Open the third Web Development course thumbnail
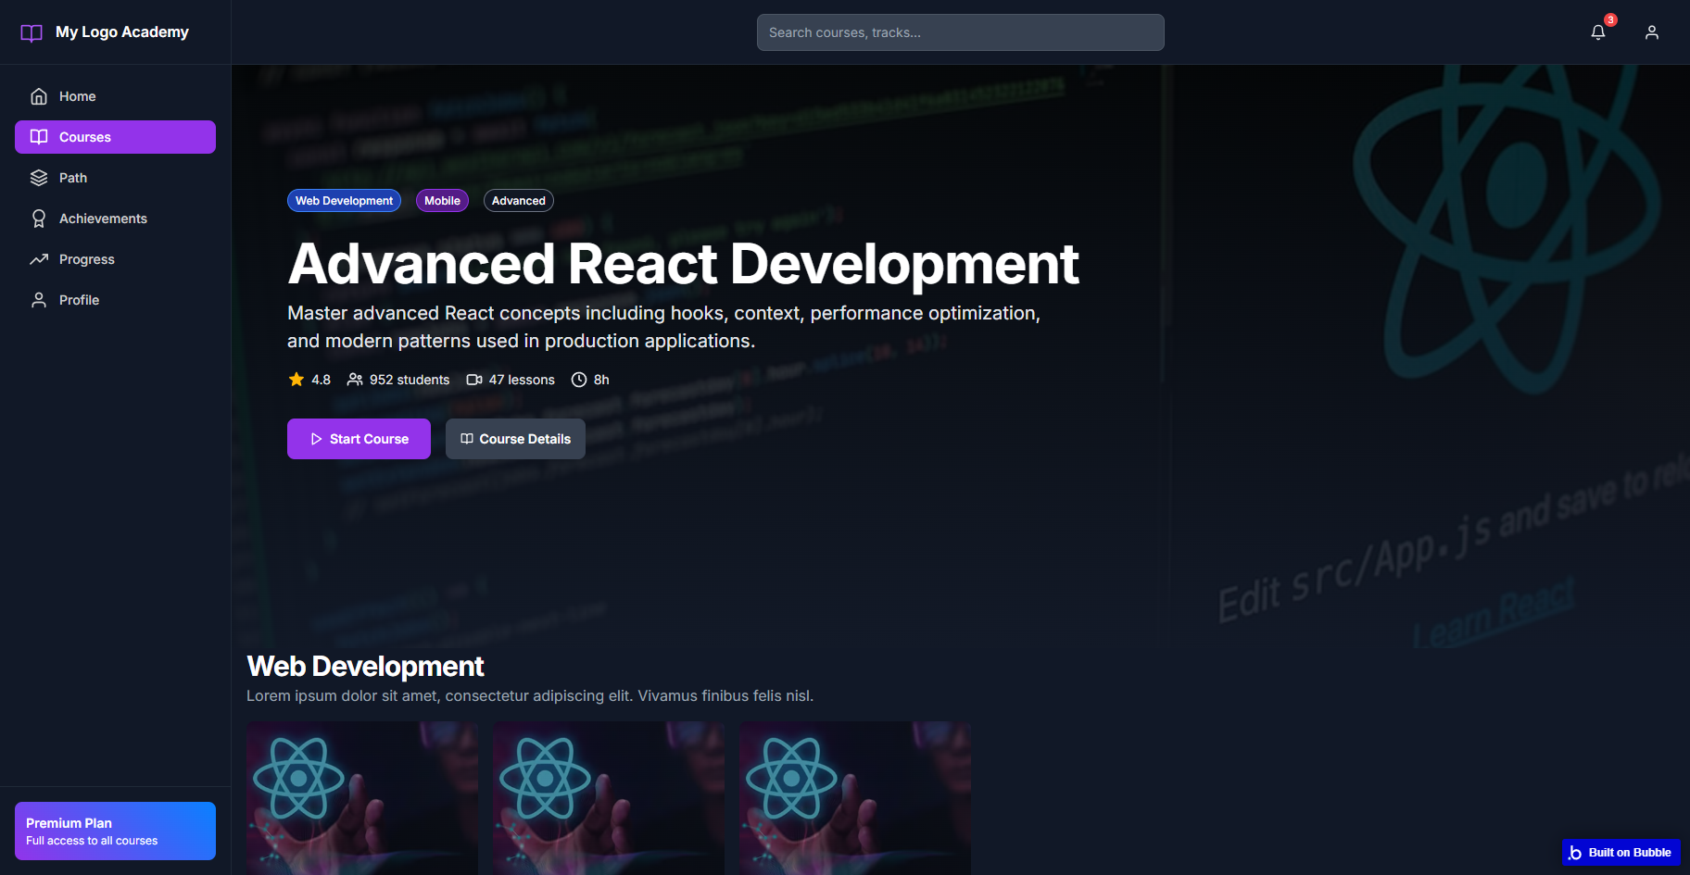This screenshot has width=1690, height=875. [855, 798]
